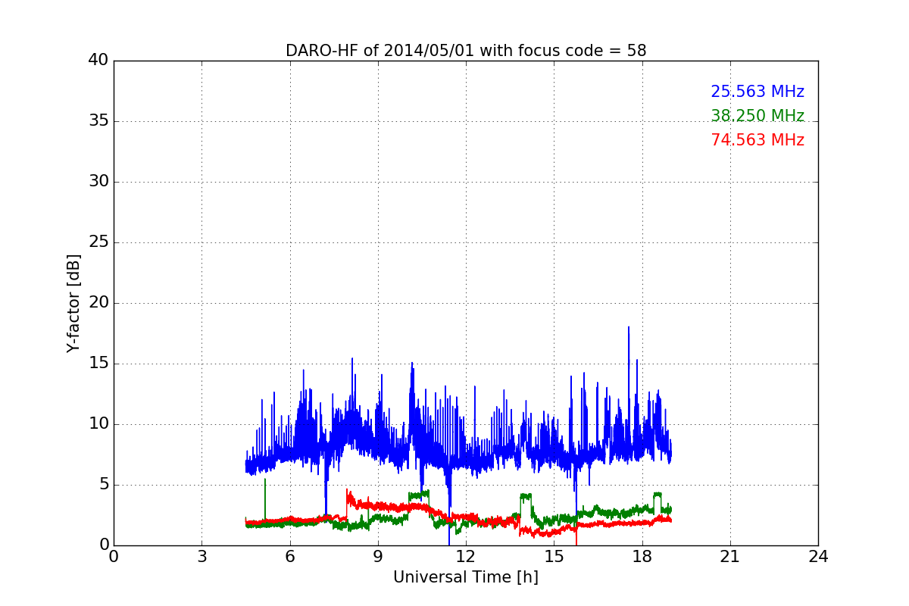Click y-axis tick label '25'
Screen dimensions: 909x606
click(98, 242)
